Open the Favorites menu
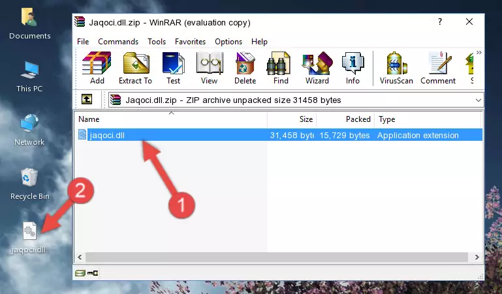 (190, 42)
